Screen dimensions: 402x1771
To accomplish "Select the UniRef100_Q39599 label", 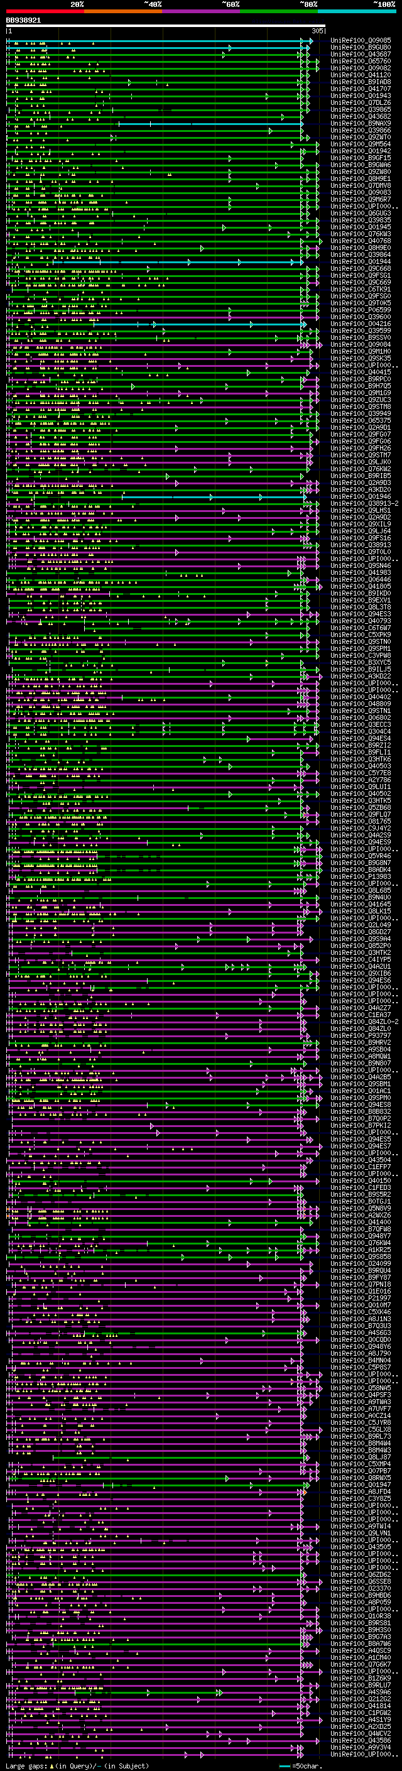I will [x=361, y=330].
